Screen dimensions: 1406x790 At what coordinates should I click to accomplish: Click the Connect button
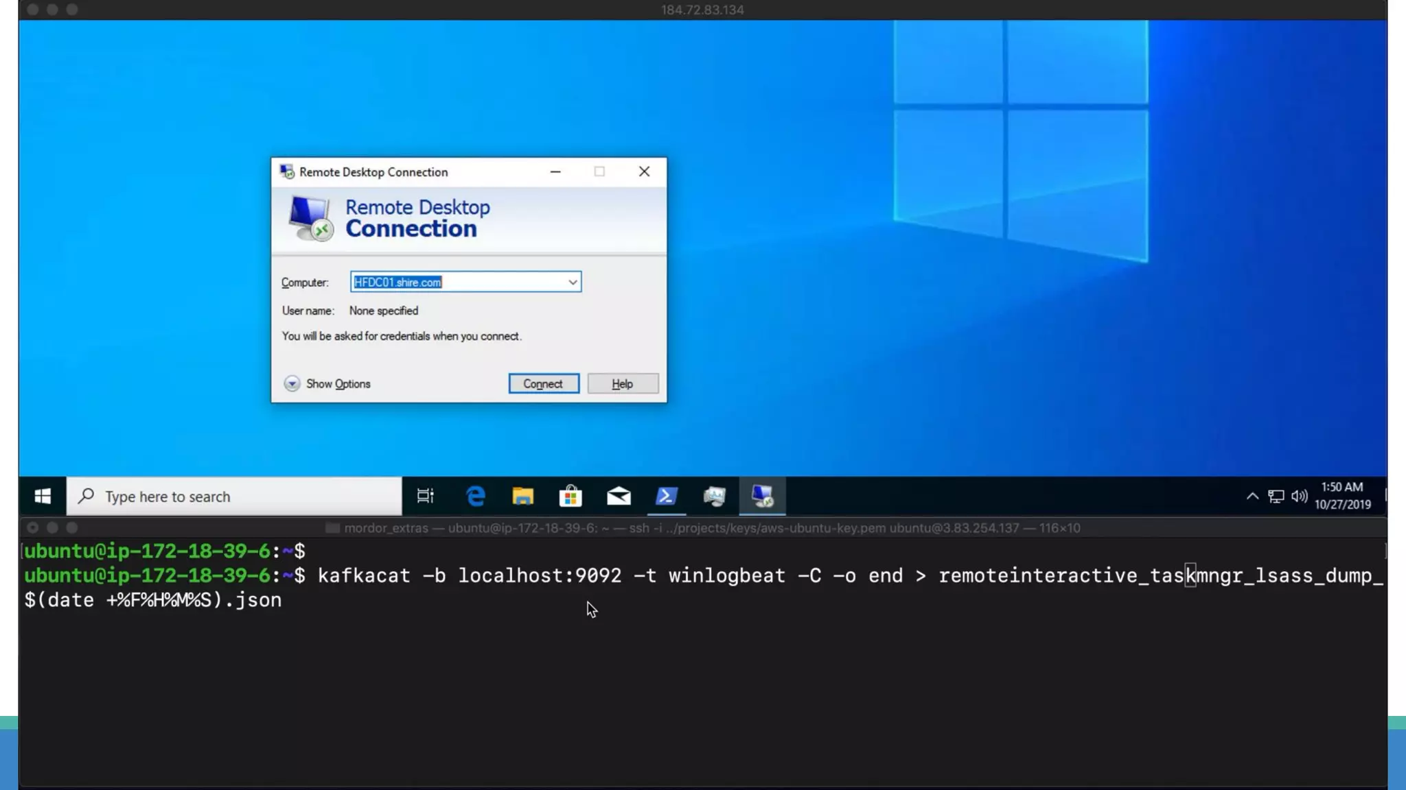point(544,383)
